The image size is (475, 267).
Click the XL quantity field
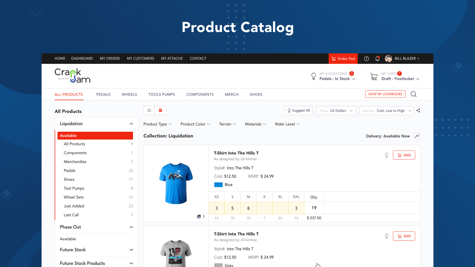click(x=280, y=208)
